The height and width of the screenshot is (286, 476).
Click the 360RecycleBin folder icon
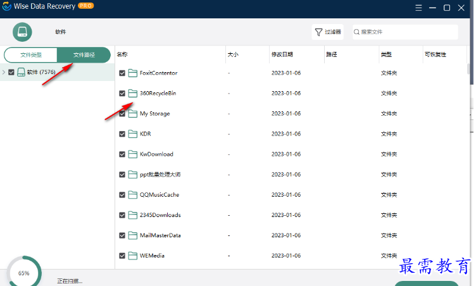pos(133,93)
